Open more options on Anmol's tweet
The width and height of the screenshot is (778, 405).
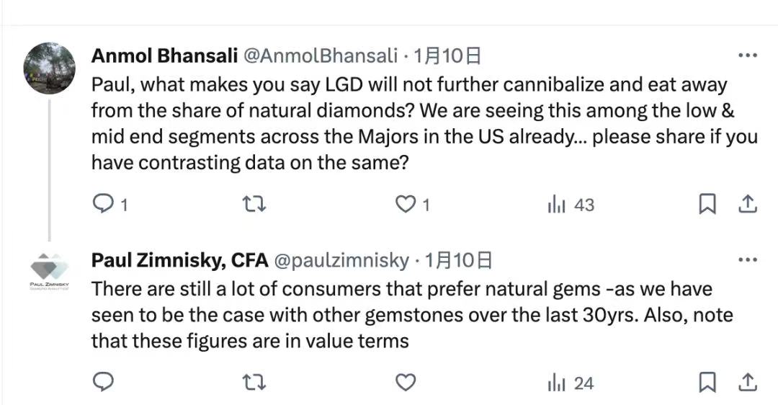tap(748, 55)
